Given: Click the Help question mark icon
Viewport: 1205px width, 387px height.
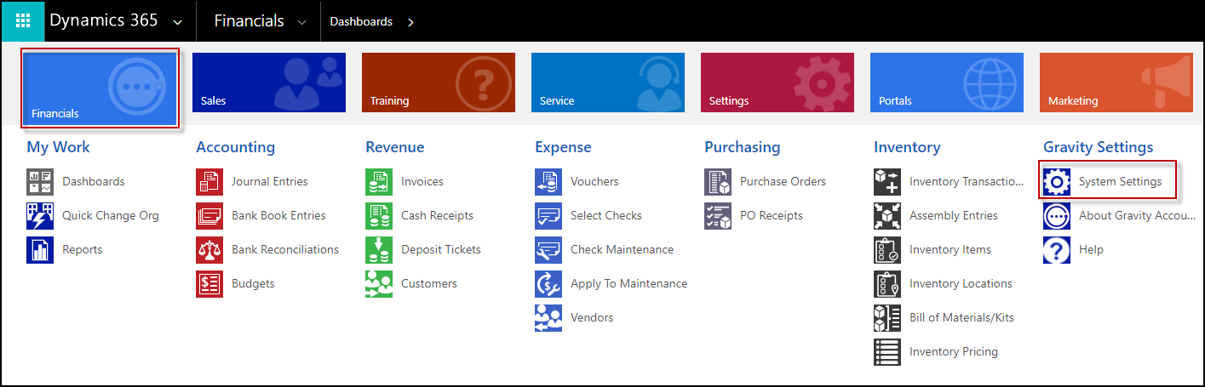Looking at the screenshot, I should [1057, 249].
